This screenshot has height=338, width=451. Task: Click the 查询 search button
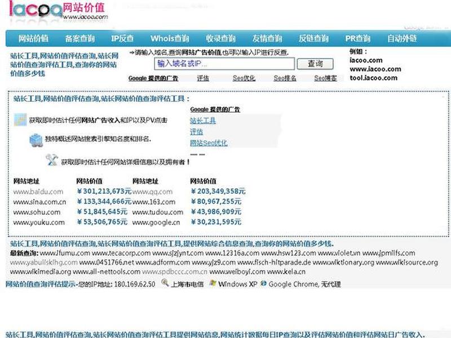[x=315, y=64]
